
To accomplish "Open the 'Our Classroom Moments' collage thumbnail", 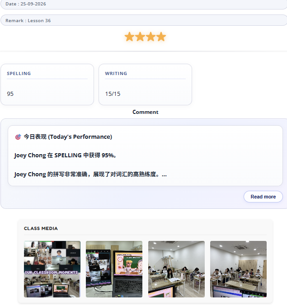I will coord(52,269).
